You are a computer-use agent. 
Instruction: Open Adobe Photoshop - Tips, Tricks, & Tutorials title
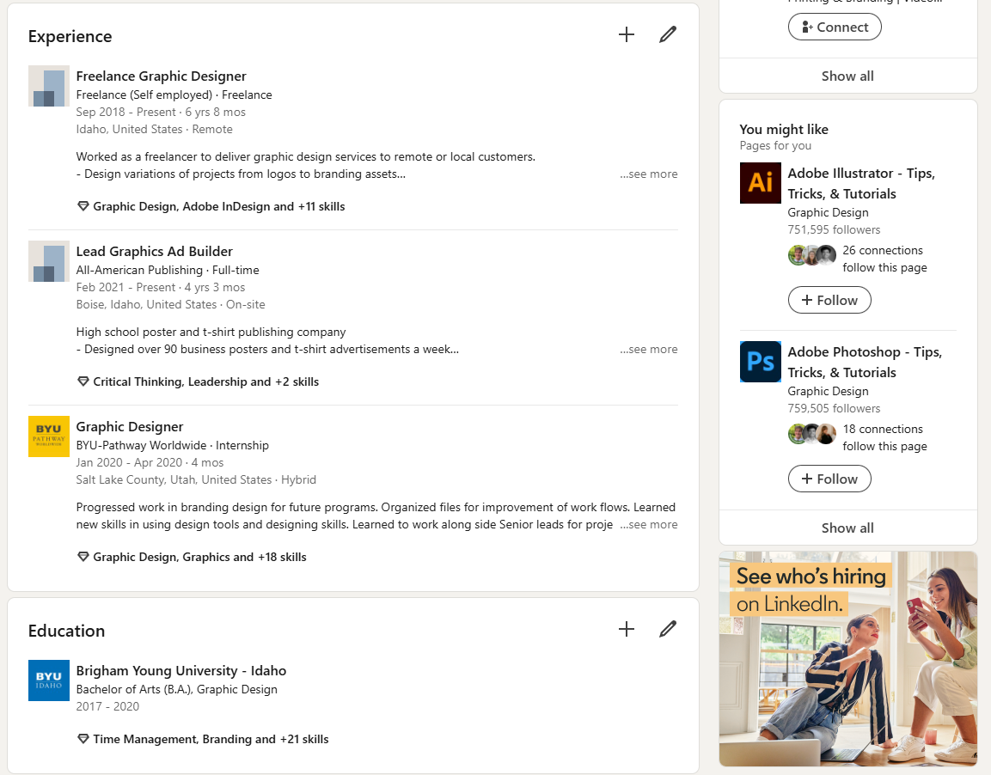pyautogui.click(x=865, y=362)
